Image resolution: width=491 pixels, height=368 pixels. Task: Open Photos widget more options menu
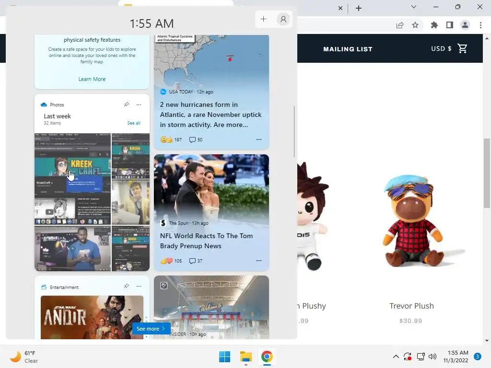(x=139, y=104)
